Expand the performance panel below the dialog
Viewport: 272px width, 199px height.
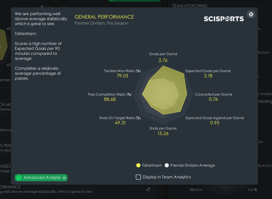(x=148, y=189)
